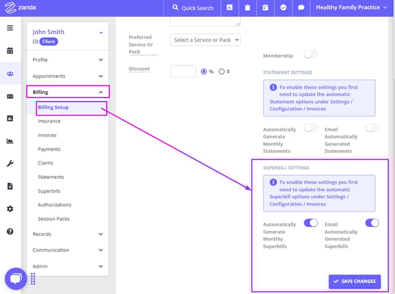The image size is (395, 294).
Task: Open the live chat bubble widget
Action: click(16, 279)
